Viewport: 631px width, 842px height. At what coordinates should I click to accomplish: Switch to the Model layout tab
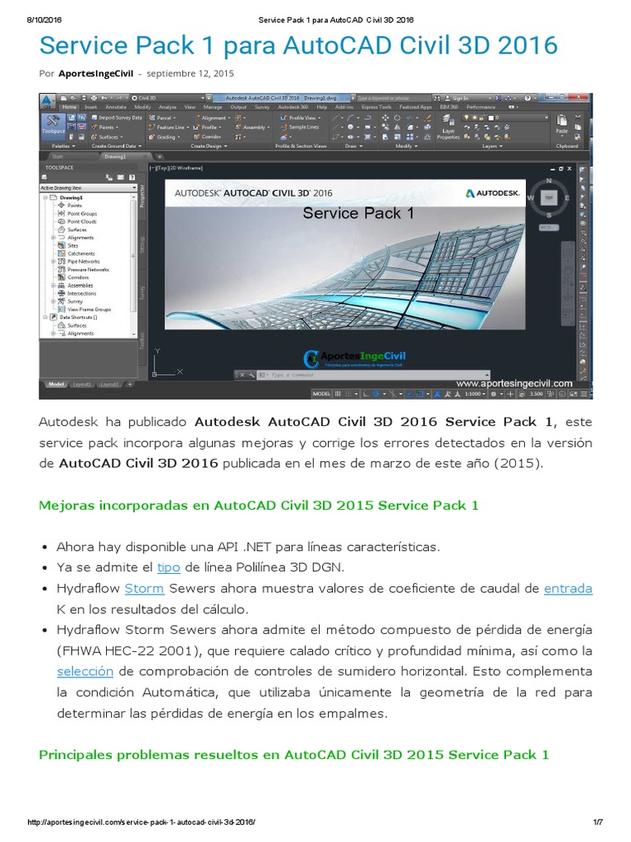[56, 385]
